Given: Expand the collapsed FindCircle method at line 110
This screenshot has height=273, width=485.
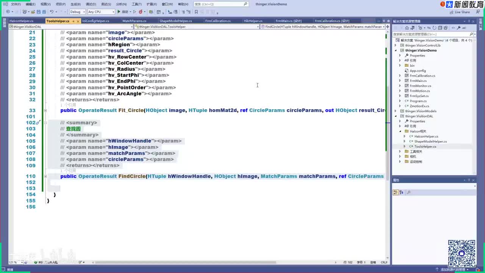Looking at the screenshot, I should tap(45, 176).
